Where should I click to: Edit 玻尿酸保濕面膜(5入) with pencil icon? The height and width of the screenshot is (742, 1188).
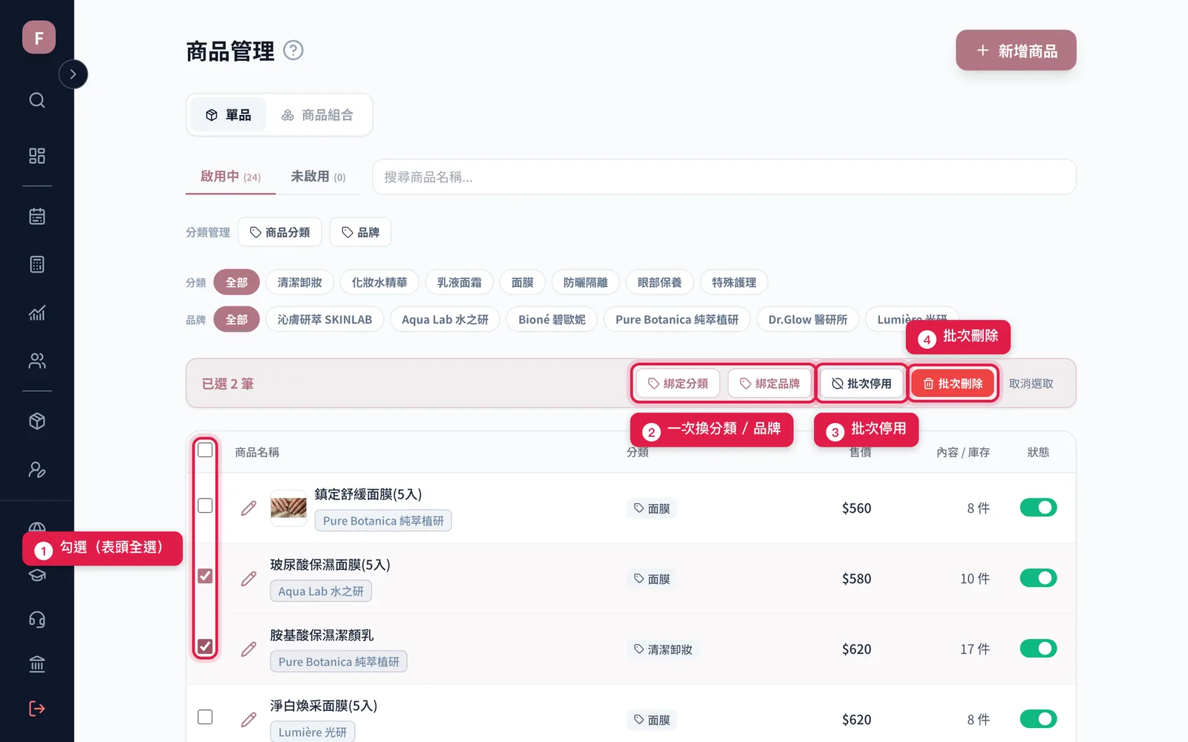(x=249, y=579)
